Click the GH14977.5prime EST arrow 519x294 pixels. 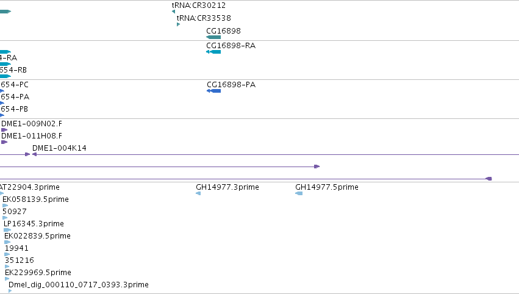299,193
